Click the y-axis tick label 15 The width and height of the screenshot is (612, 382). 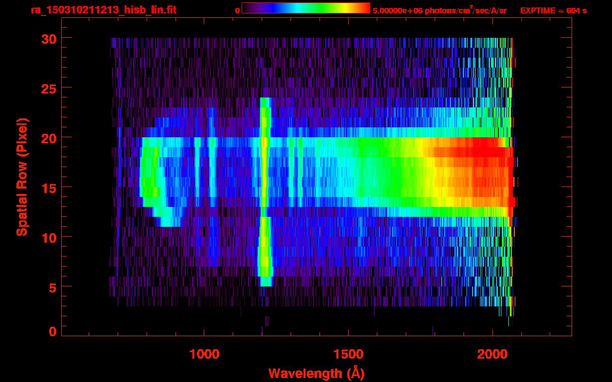pyautogui.click(x=49, y=188)
